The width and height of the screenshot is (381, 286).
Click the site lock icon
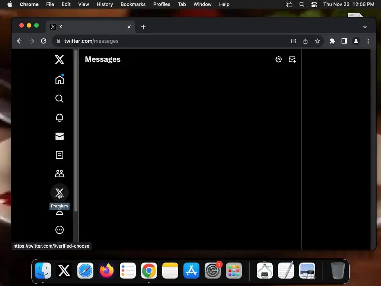58,41
